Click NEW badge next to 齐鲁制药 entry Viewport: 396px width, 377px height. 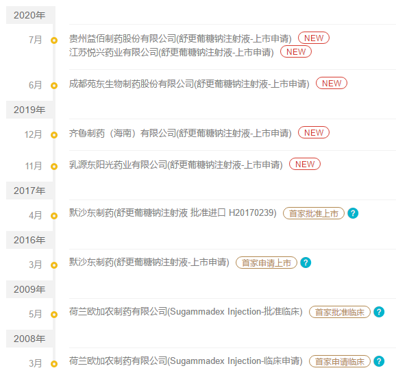(314, 132)
